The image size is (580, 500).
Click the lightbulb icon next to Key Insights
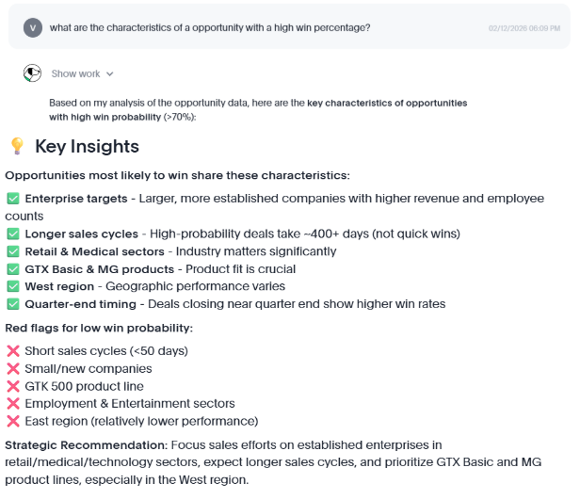pyautogui.click(x=17, y=146)
